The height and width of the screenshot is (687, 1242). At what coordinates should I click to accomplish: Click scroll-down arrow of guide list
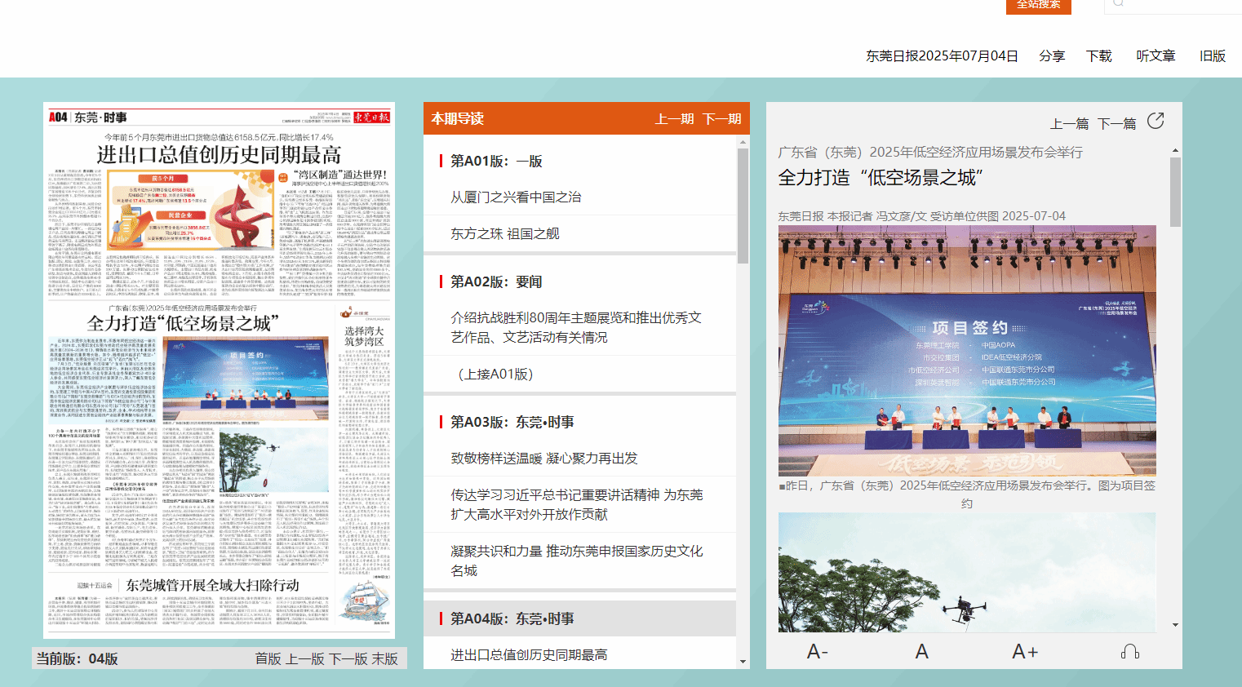tap(743, 662)
